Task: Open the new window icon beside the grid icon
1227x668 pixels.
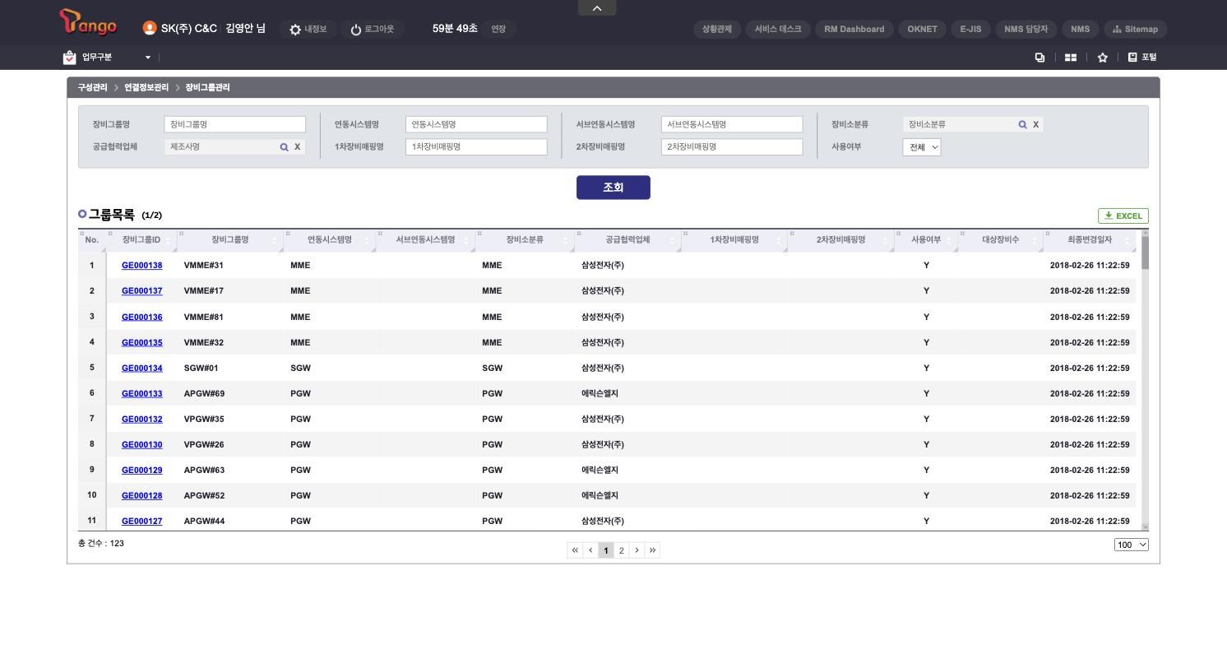Action: [1039, 58]
